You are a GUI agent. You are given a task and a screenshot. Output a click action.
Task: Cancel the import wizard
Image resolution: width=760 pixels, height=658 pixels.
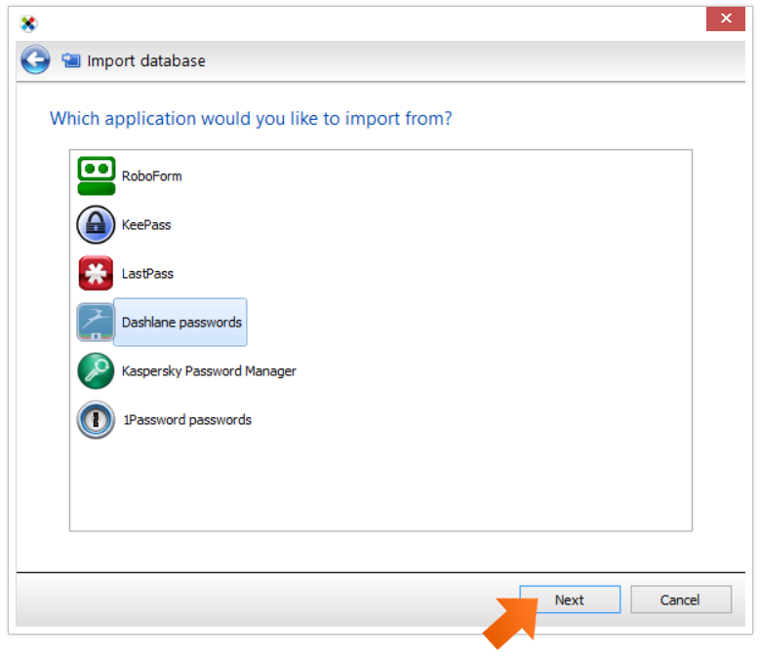coord(681,600)
